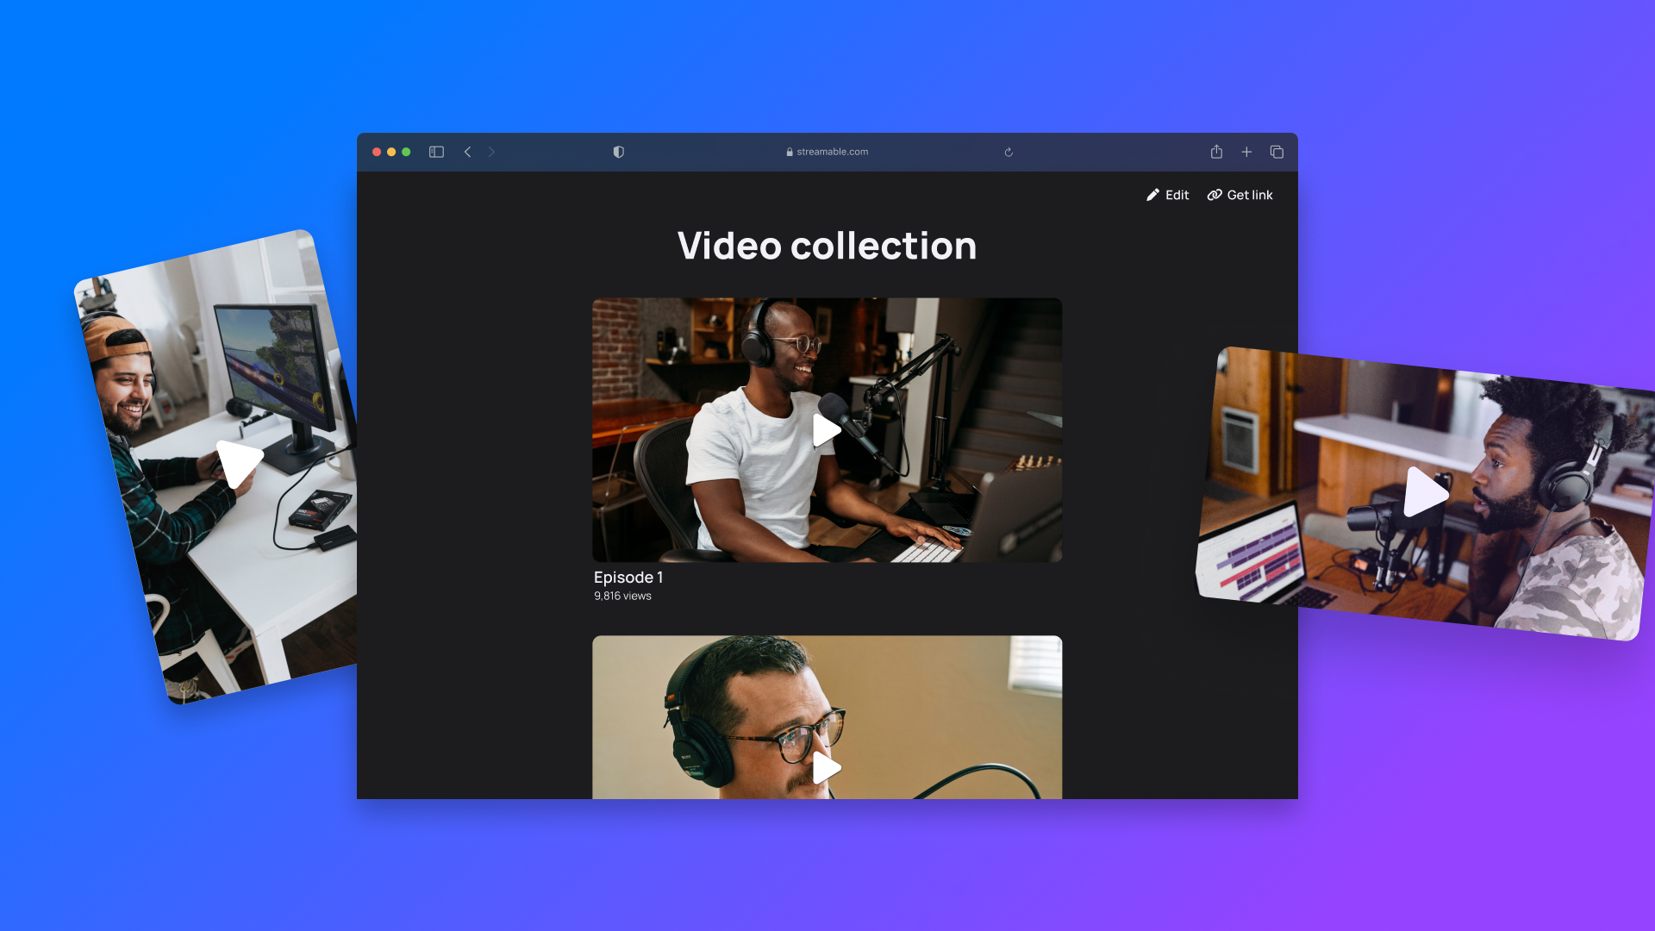Viewport: 1655px width, 931px height.
Task: Click the streamable.com address bar
Action: pyautogui.click(x=827, y=152)
